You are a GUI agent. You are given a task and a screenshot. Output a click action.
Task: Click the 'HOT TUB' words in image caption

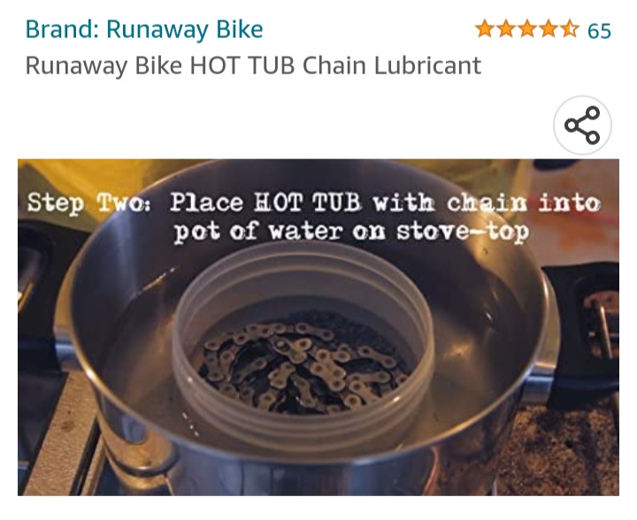(307, 203)
